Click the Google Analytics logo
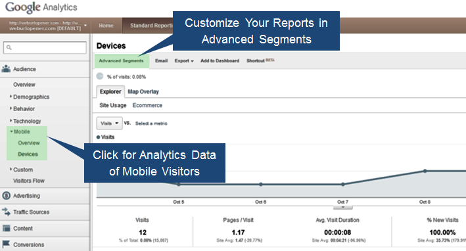 (x=41, y=7)
